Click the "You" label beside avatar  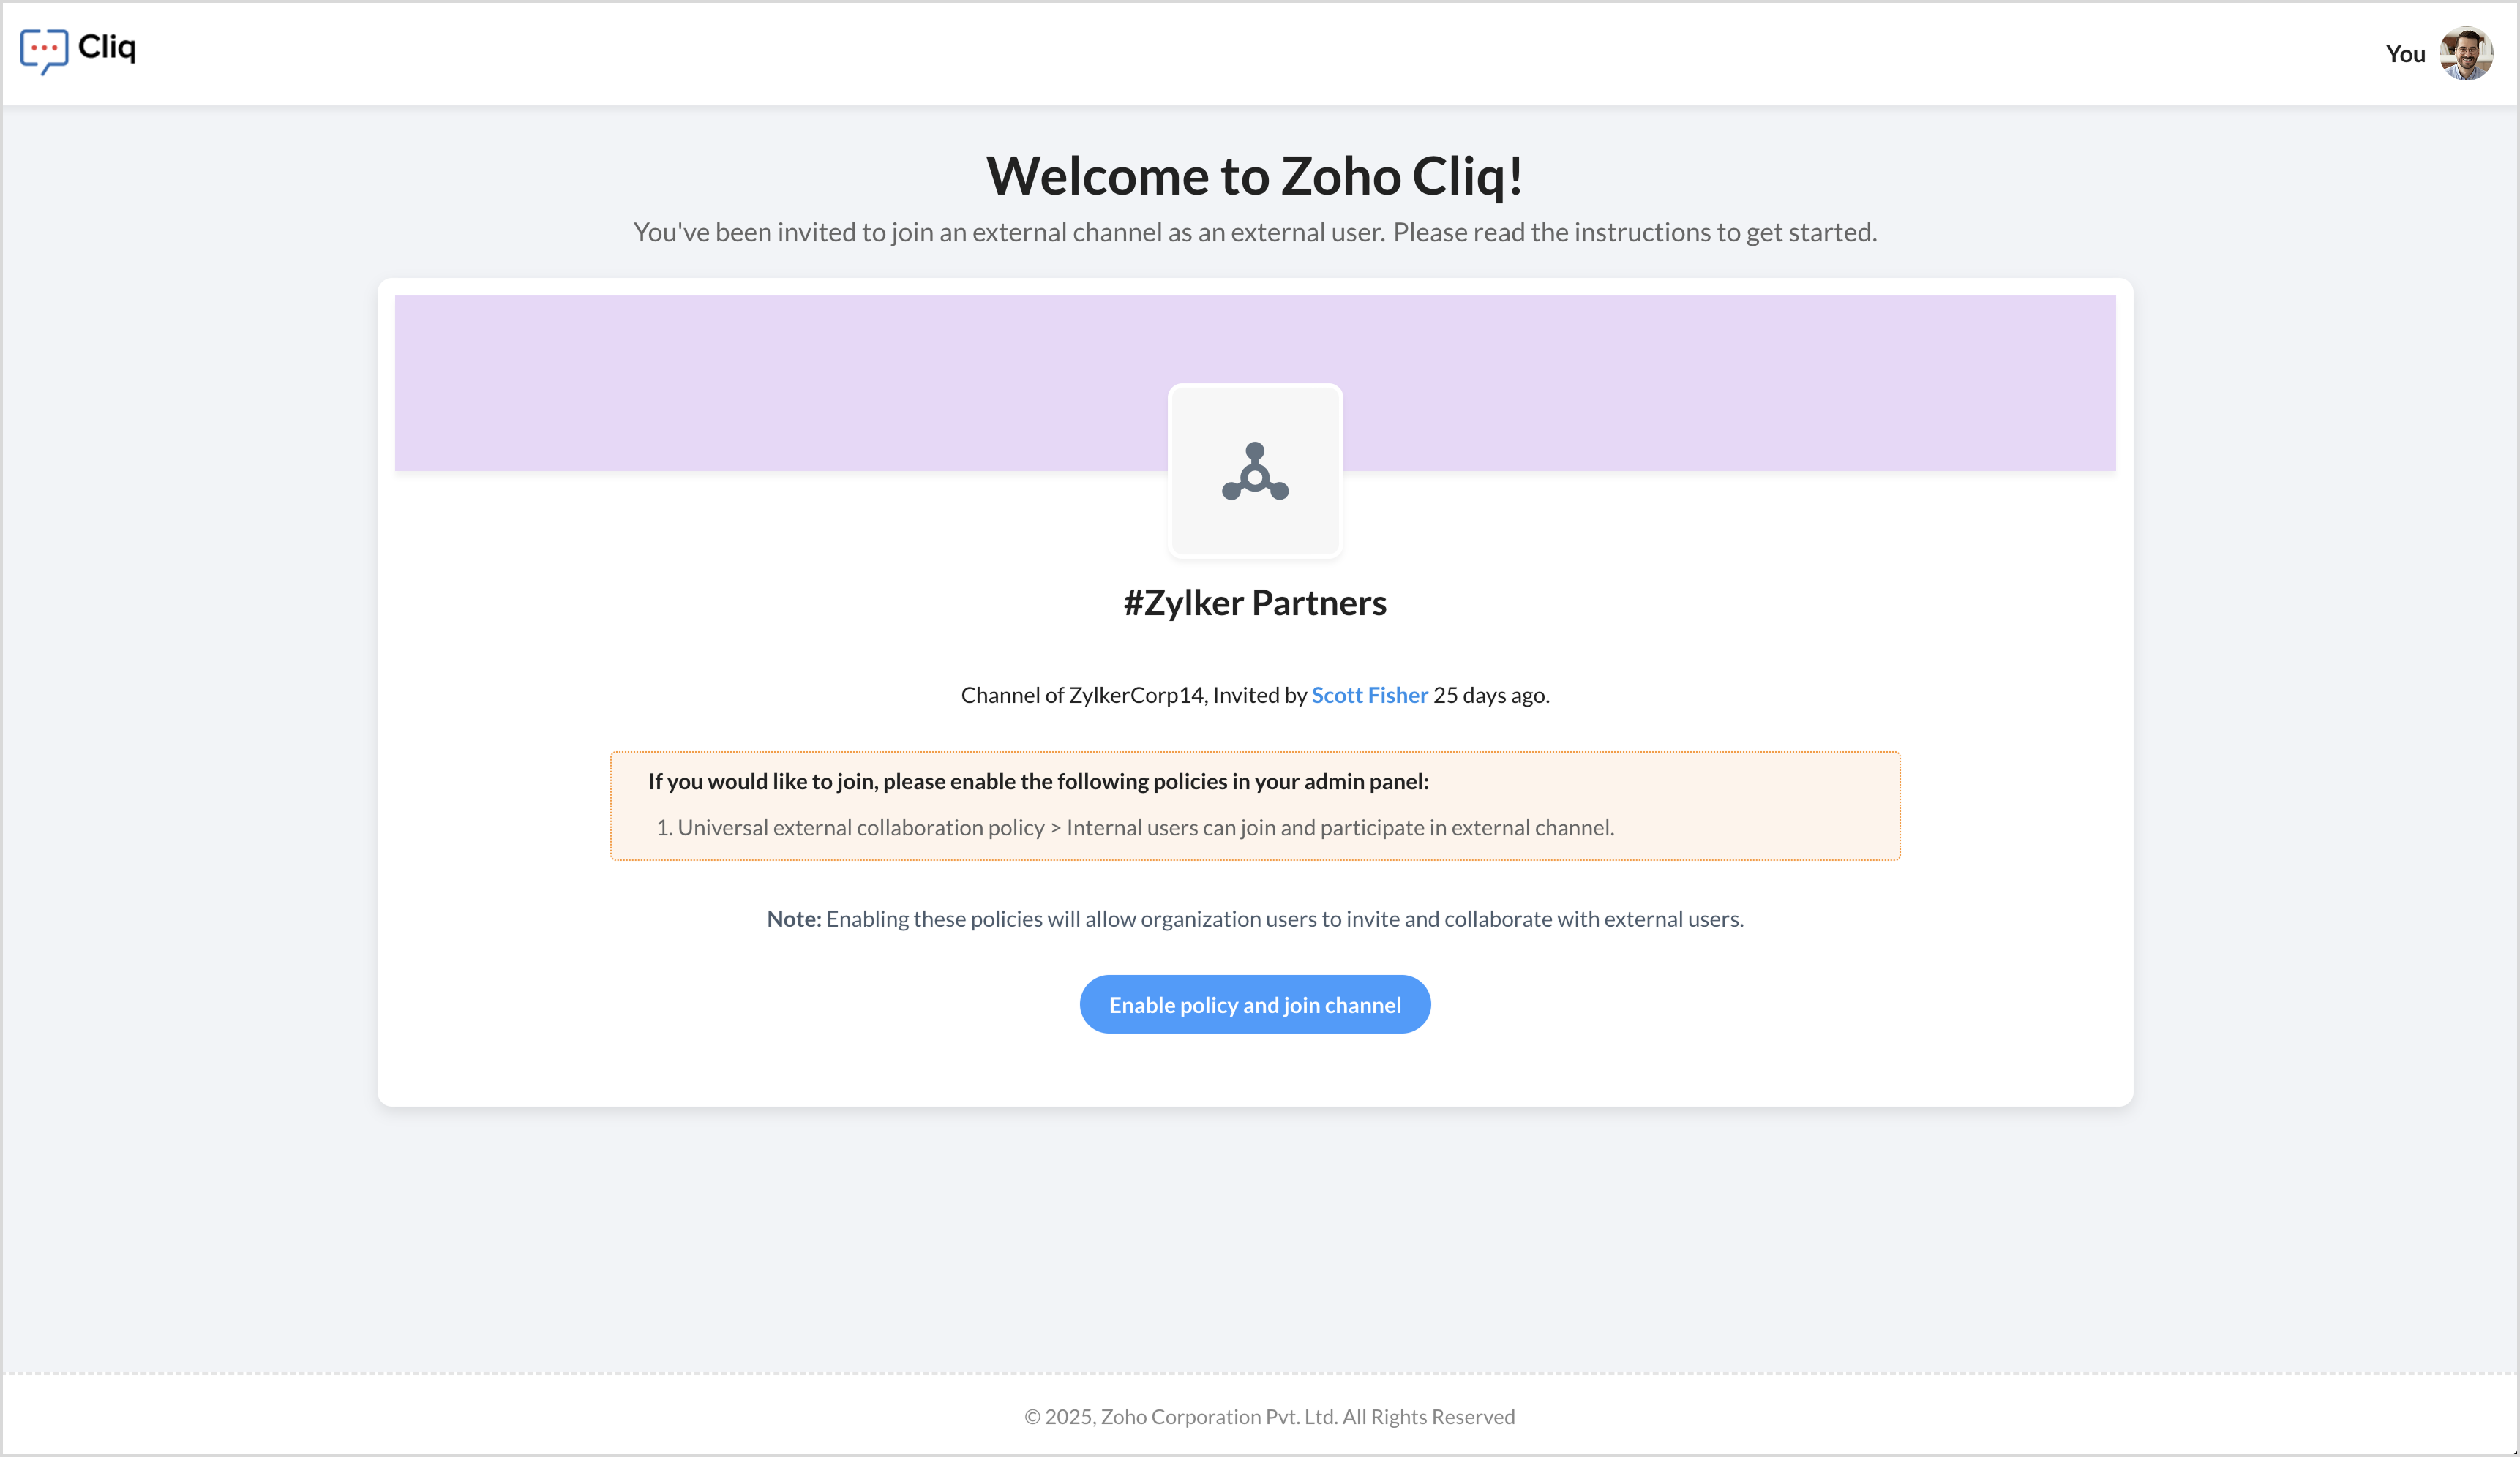[x=2405, y=54]
